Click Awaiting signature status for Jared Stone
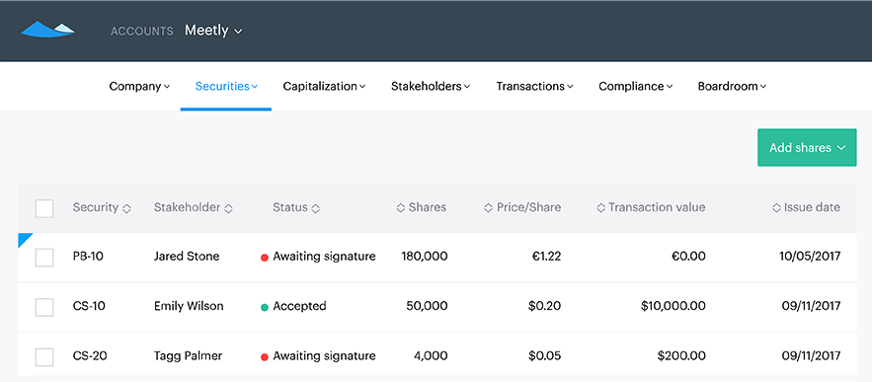 (324, 257)
